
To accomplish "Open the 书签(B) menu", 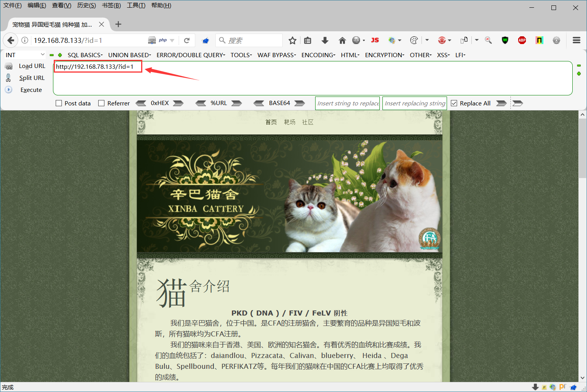I will coord(111,5).
